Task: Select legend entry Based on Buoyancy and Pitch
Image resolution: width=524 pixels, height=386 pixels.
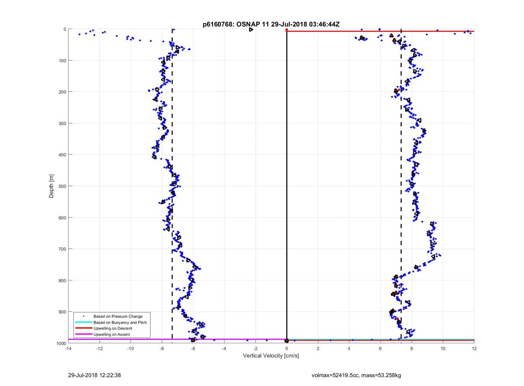Action: [120, 322]
